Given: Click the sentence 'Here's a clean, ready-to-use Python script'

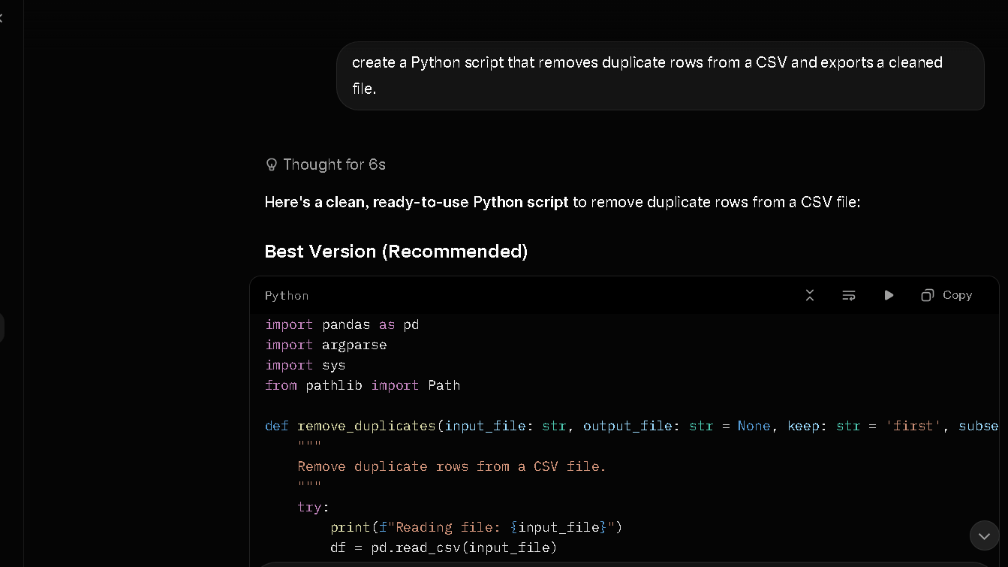Looking at the screenshot, I should 417,202.
